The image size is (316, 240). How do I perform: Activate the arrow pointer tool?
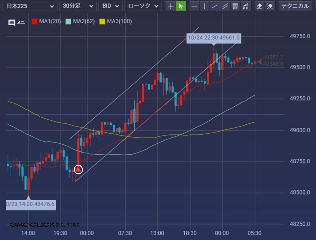pos(181,6)
